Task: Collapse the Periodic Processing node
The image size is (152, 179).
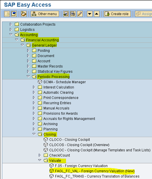Action: pos(28,76)
